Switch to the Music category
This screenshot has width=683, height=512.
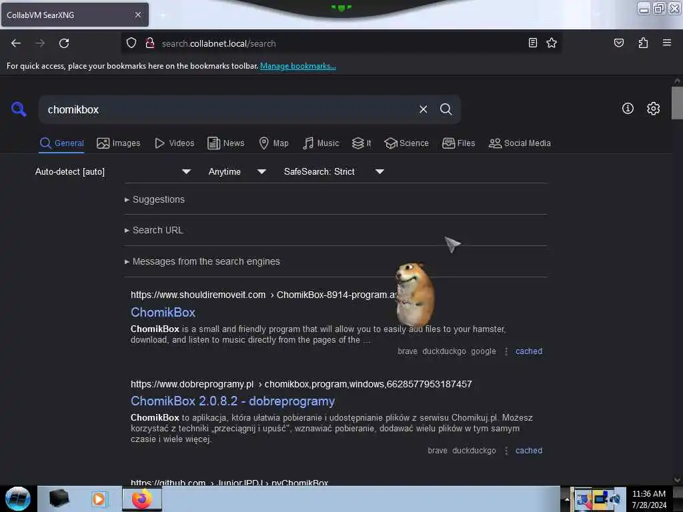tap(321, 143)
